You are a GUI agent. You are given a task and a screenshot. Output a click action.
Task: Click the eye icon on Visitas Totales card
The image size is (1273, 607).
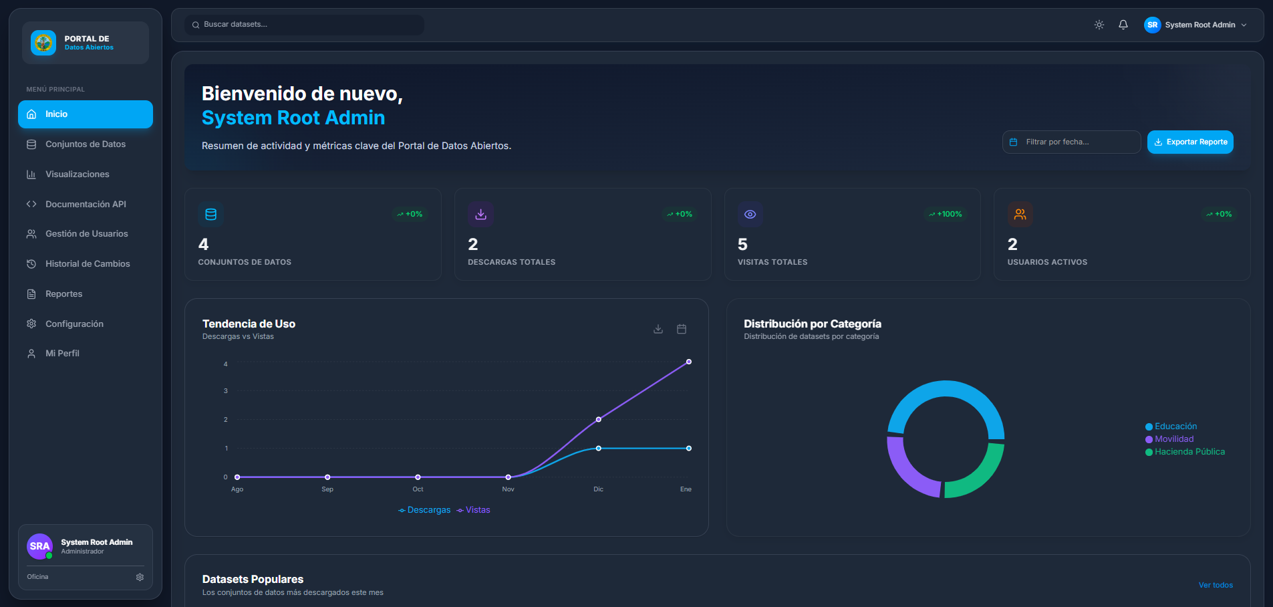click(750, 215)
